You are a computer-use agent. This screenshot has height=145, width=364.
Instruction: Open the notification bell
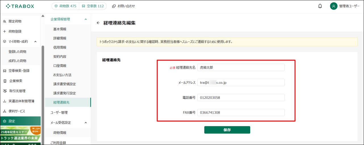point(320,6)
